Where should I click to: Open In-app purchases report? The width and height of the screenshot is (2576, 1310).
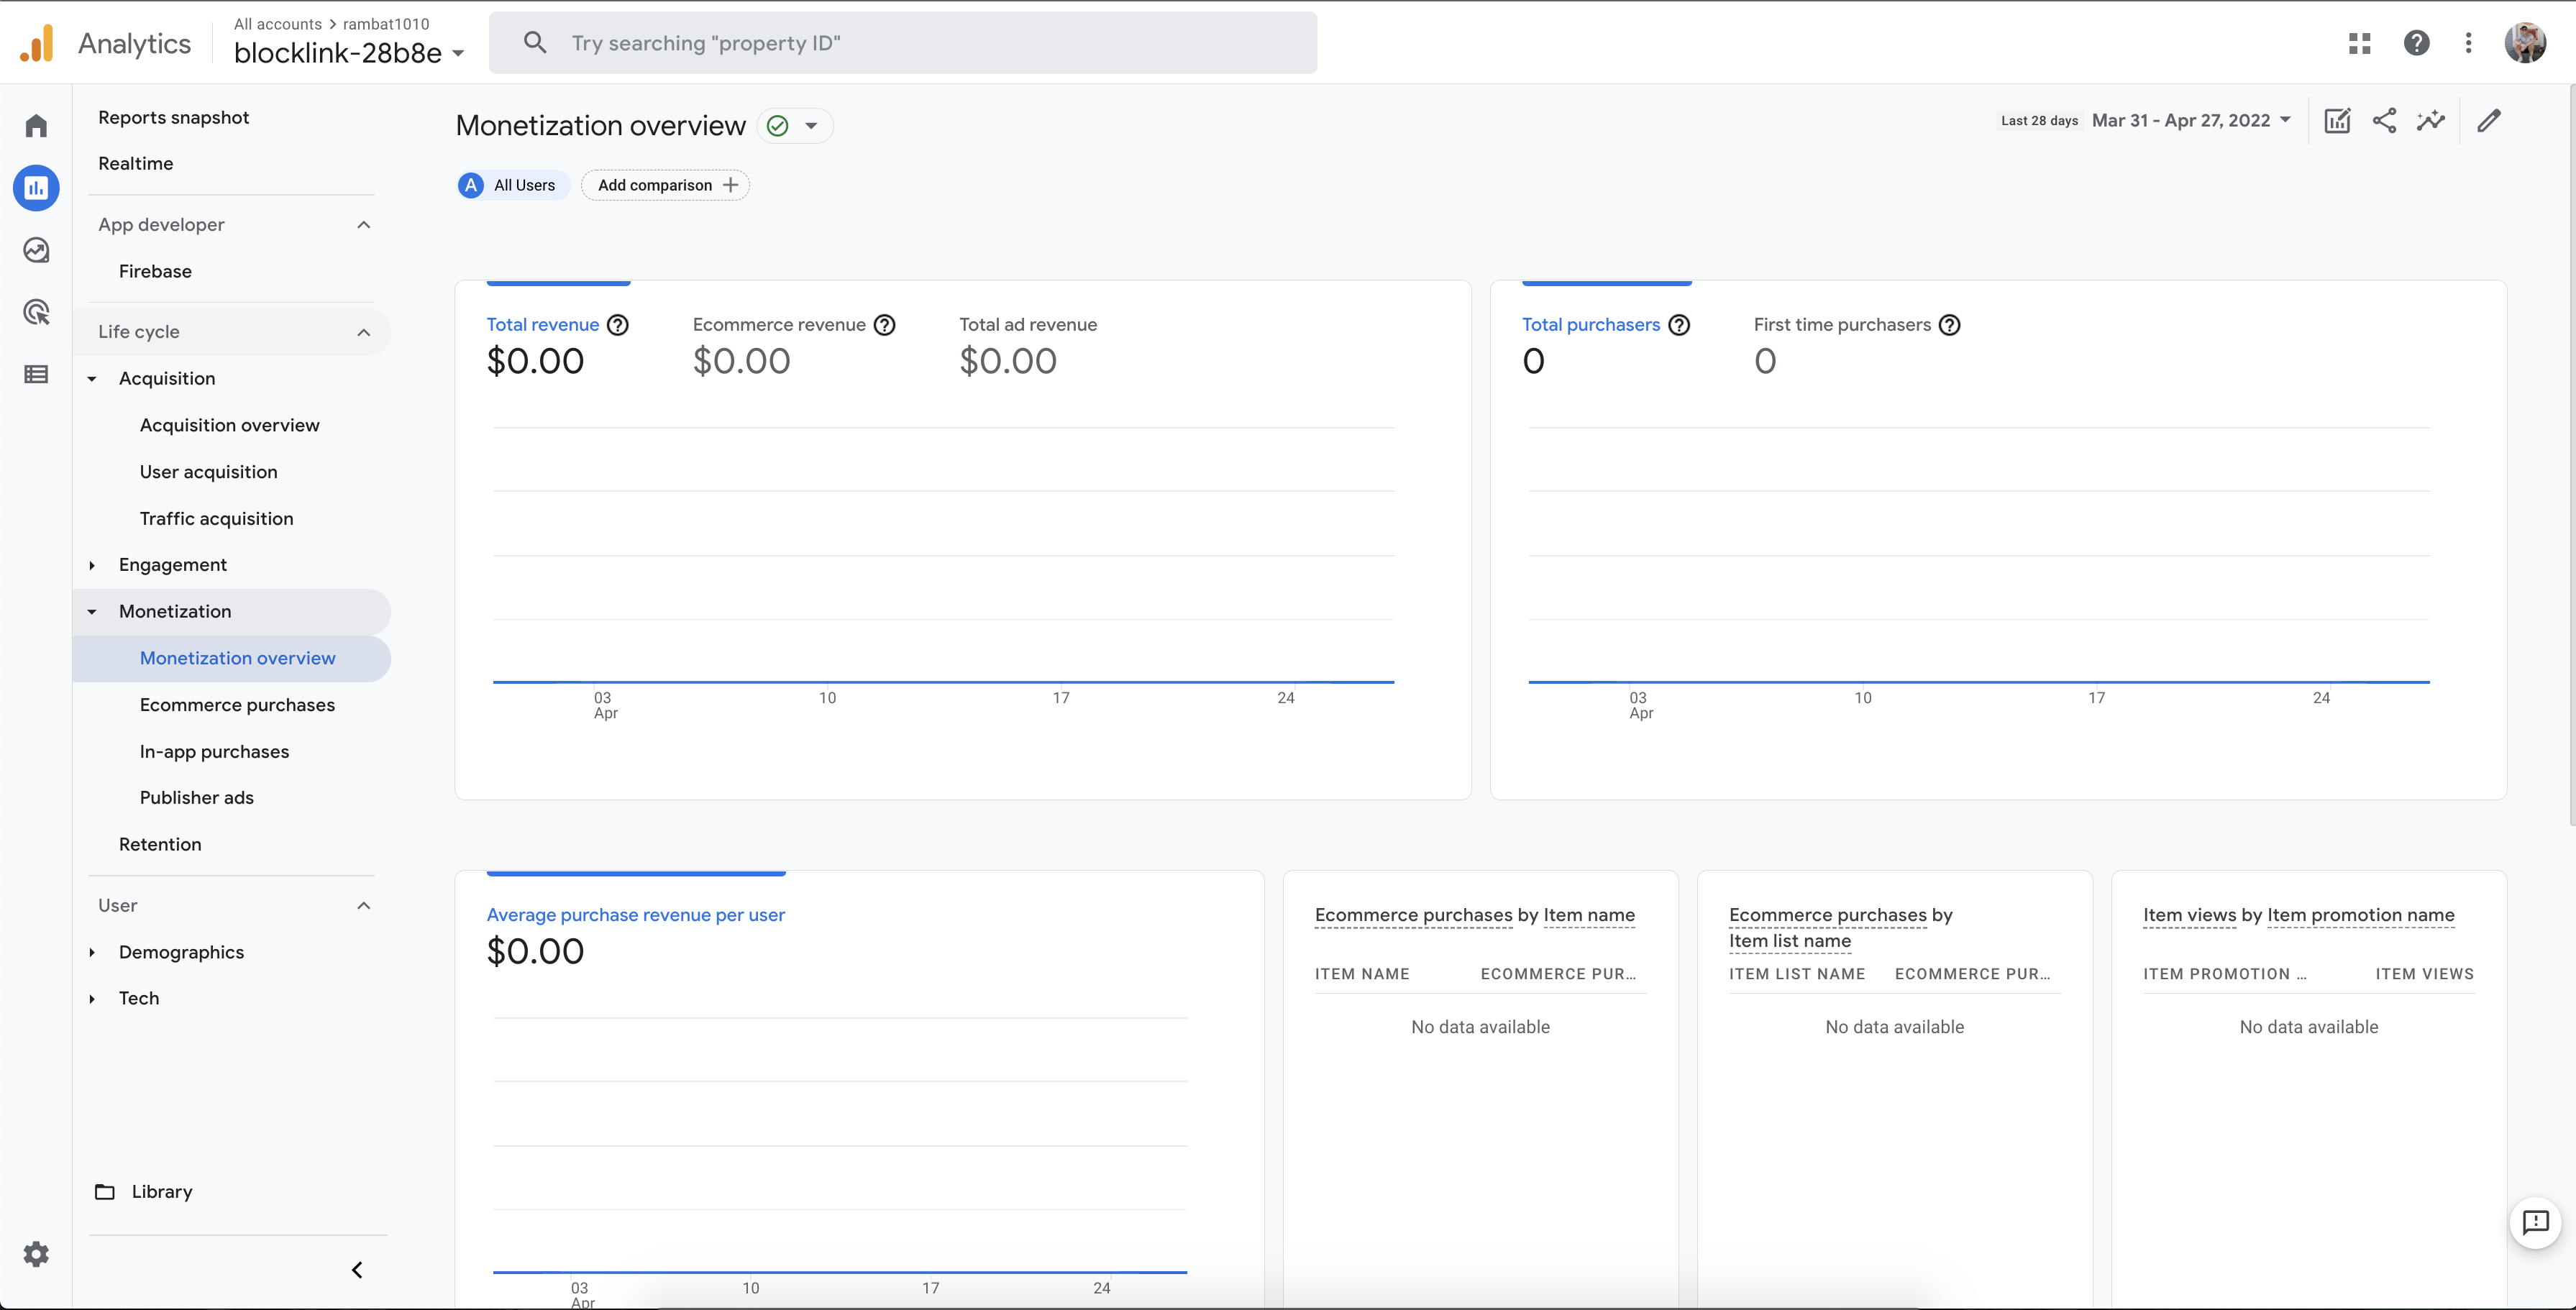pyautogui.click(x=214, y=752)
